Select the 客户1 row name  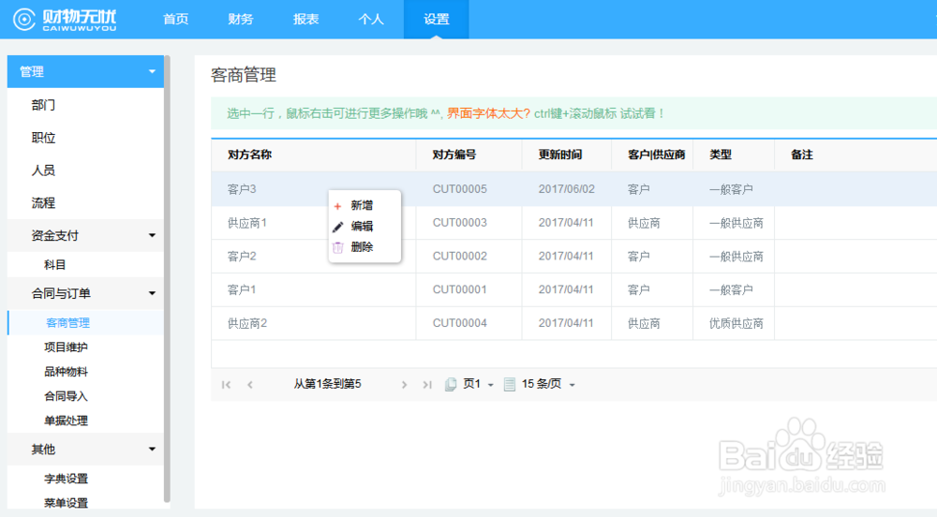242,289
